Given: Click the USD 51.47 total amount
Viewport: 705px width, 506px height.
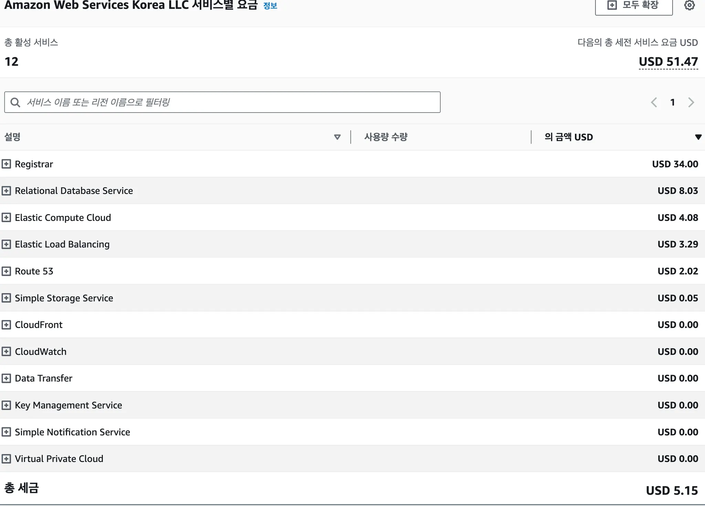Looking at the screenshot, I should (668, 62).
